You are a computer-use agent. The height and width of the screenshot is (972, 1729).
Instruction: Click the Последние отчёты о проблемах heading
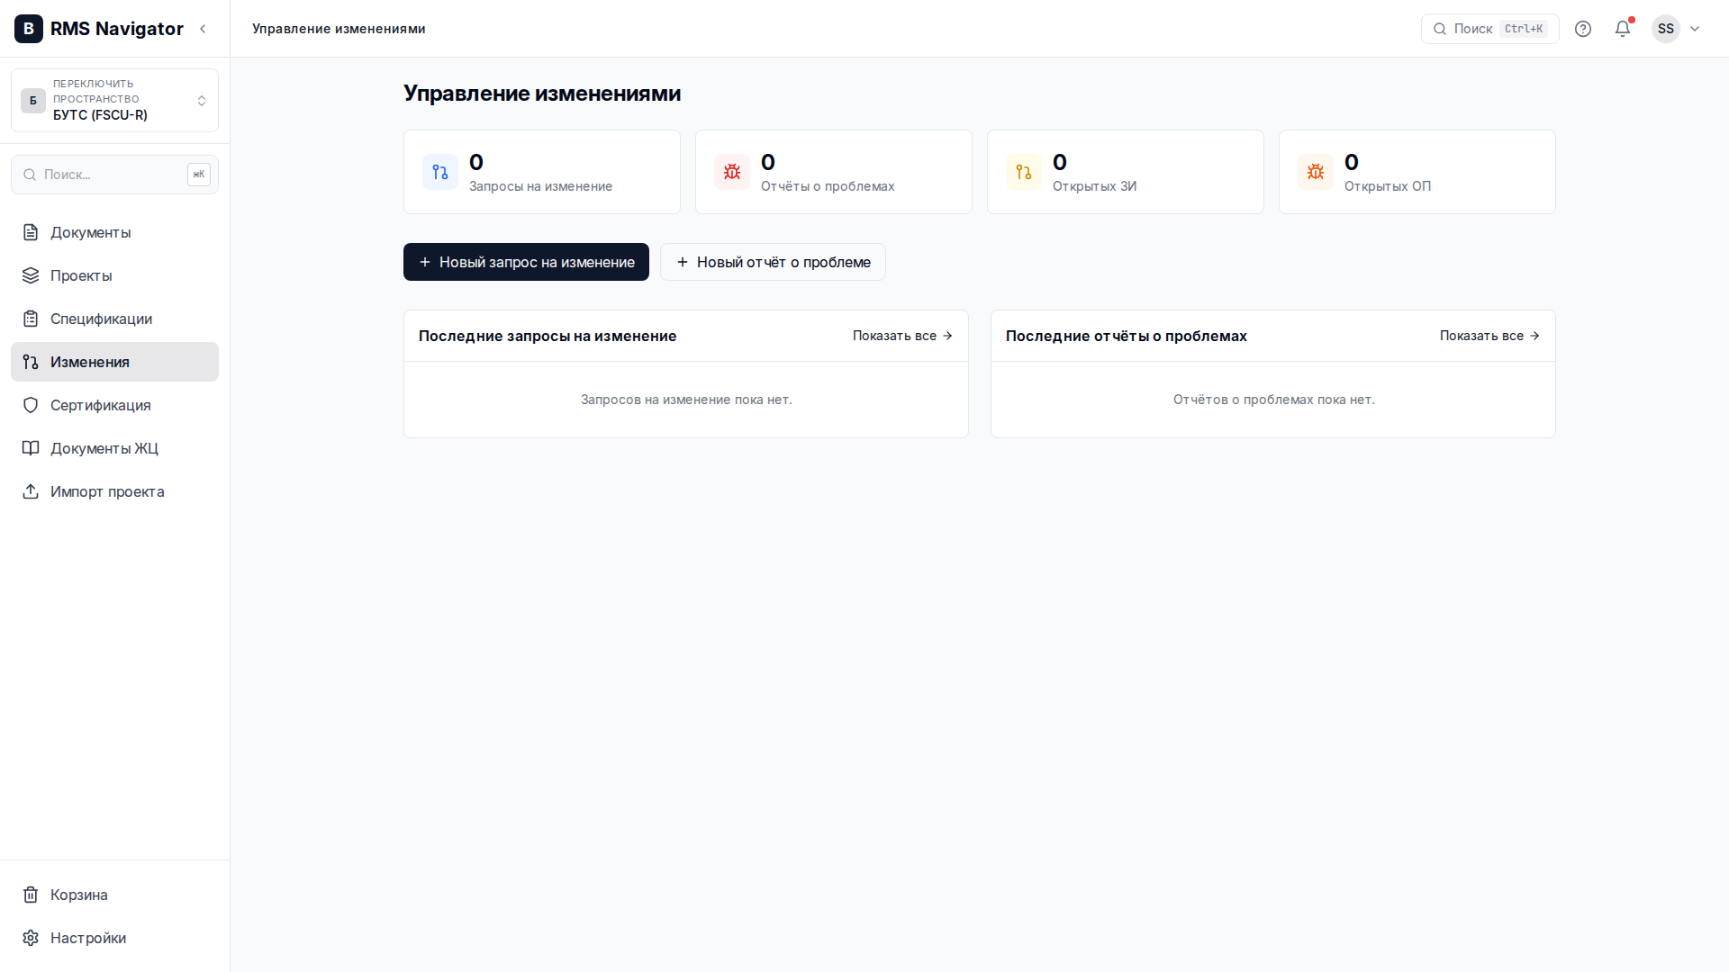click(1127, 336)
